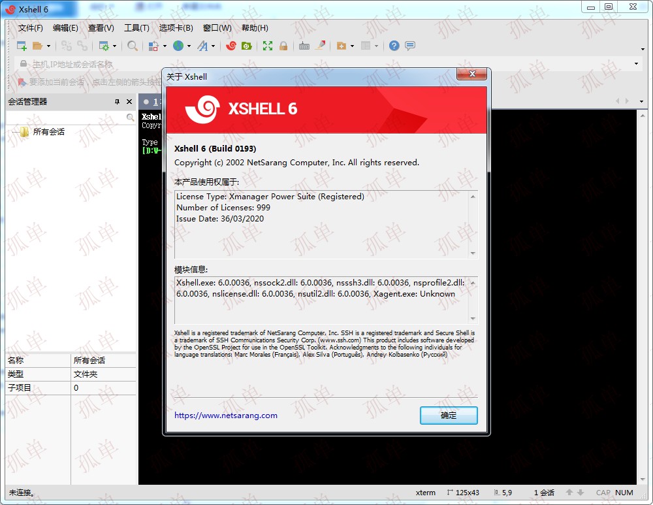Click the Session Manager search field
The height and width of the screenshot is (505, 653).
click(x=66, y=118)
